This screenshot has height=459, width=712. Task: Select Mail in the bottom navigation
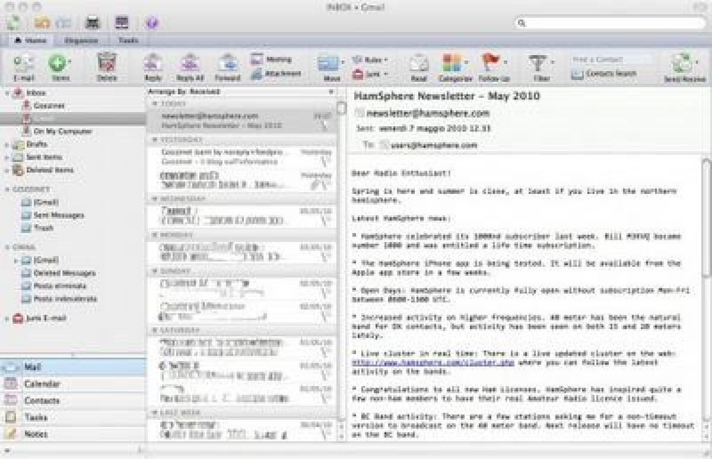[x=72, y=367]
